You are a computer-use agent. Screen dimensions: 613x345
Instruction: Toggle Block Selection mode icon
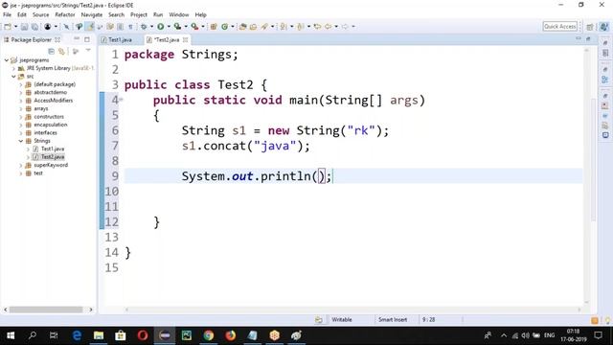click(x=120, y=27)
